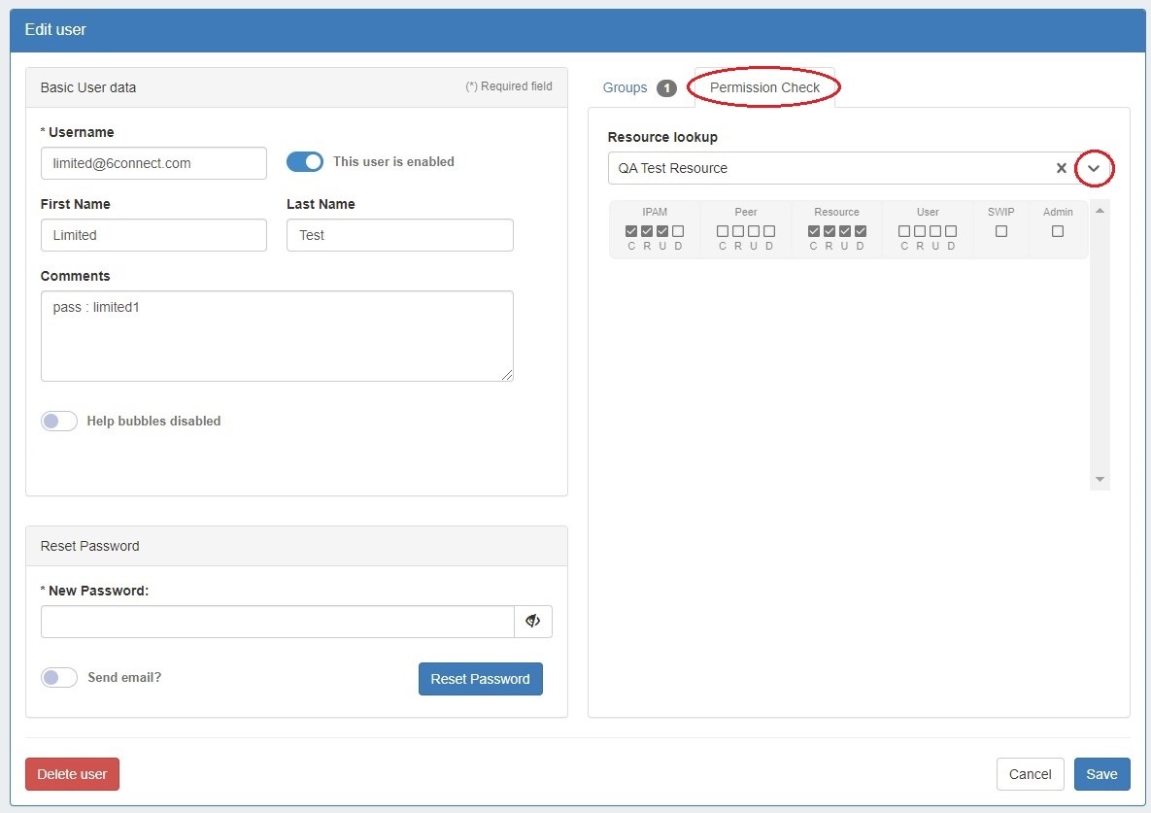Click into the New Password field
1151x813 pixels.
pos(277,622)
